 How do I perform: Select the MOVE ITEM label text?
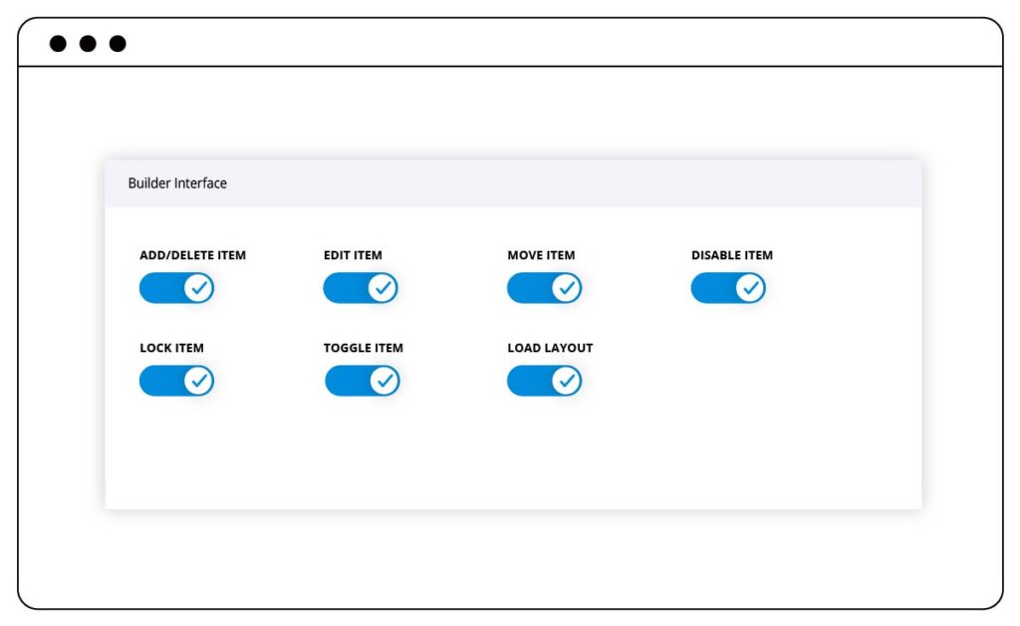click(x=541, y=255)
